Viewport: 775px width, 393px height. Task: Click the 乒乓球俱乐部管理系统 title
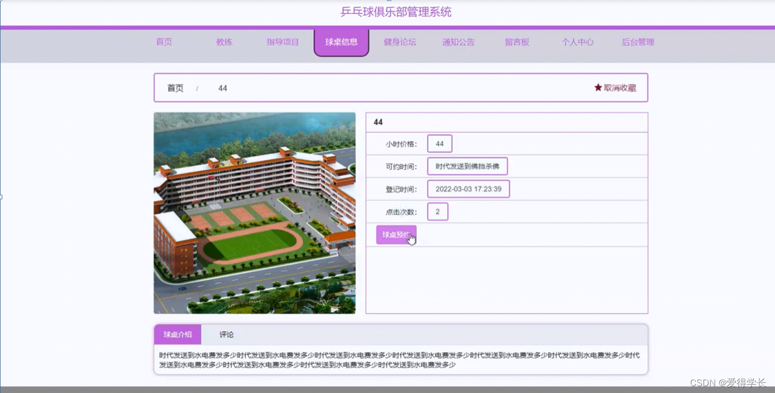(396, 12)
